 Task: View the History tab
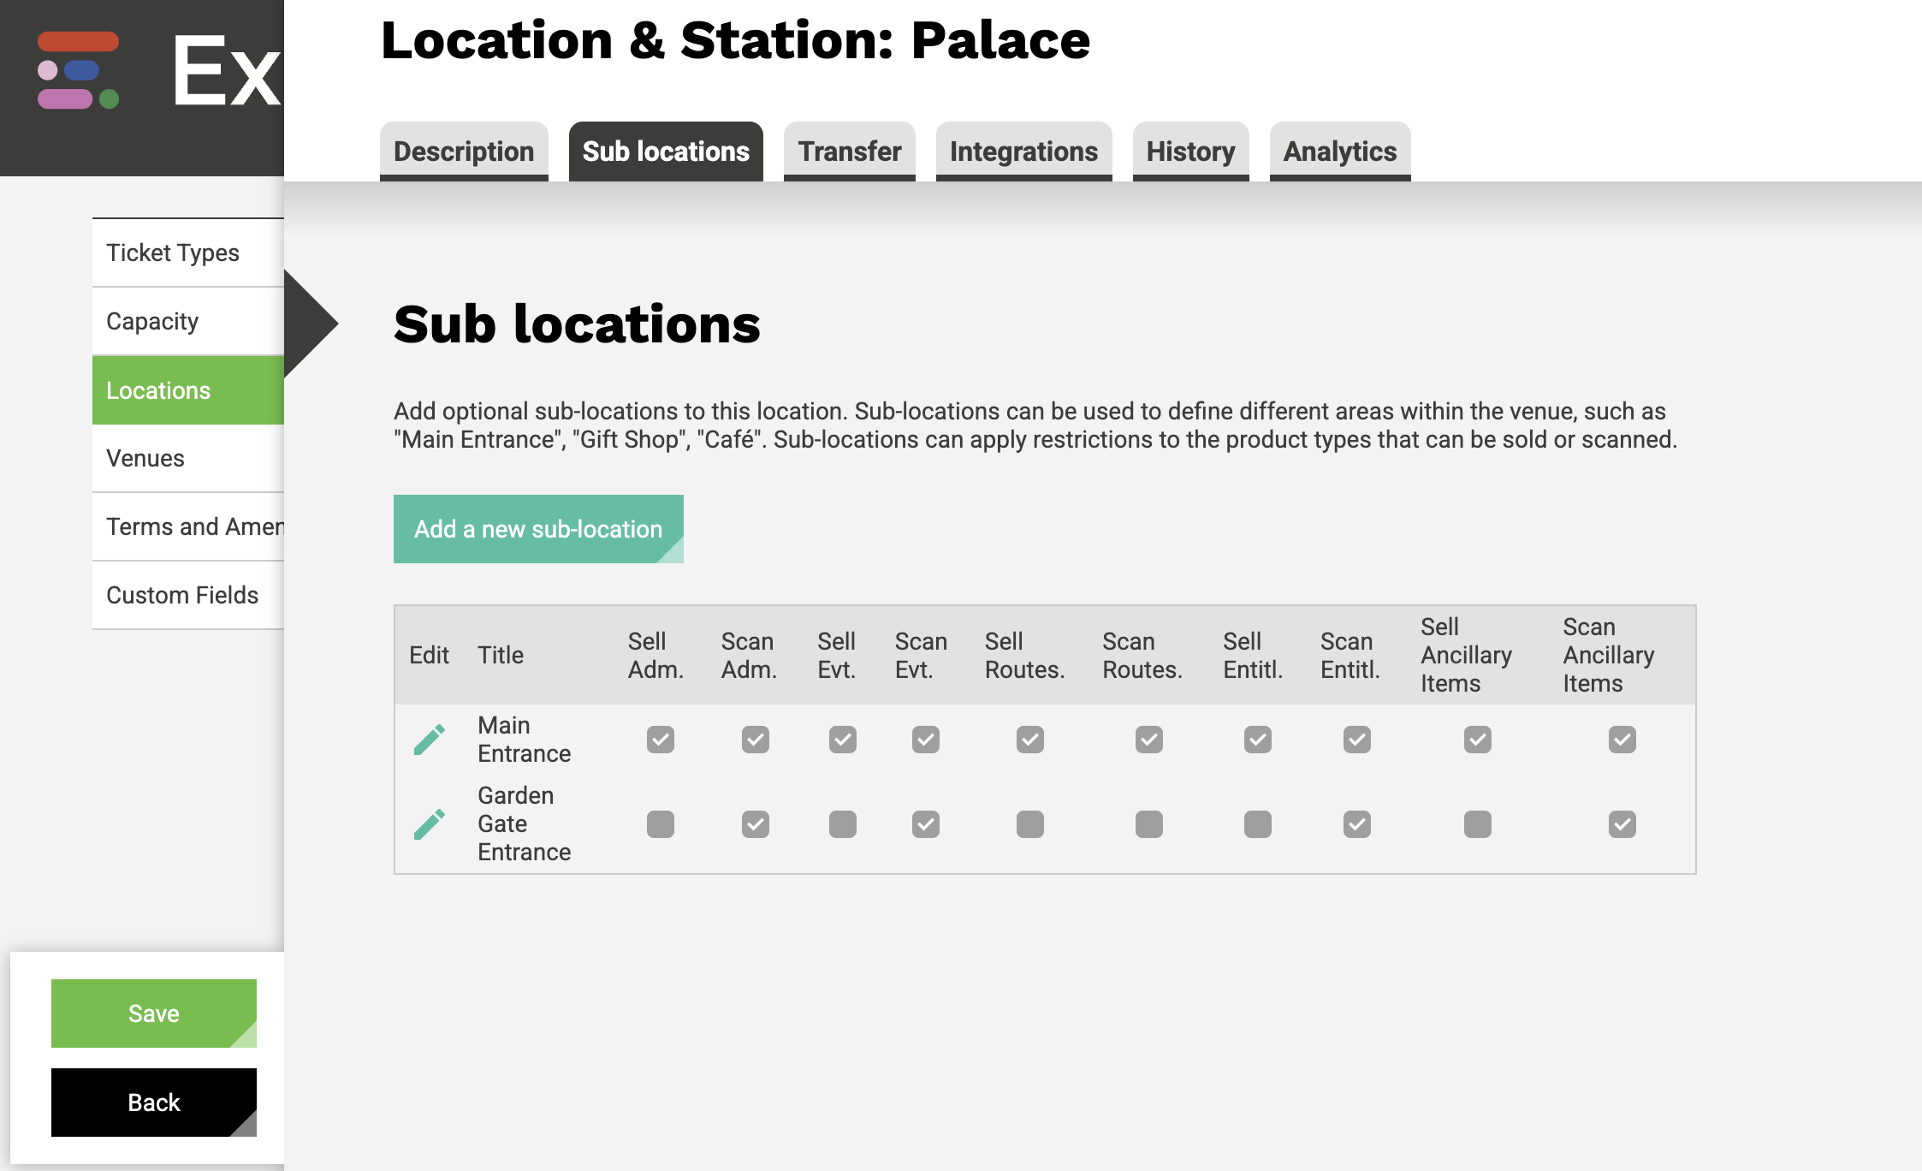1191,152
